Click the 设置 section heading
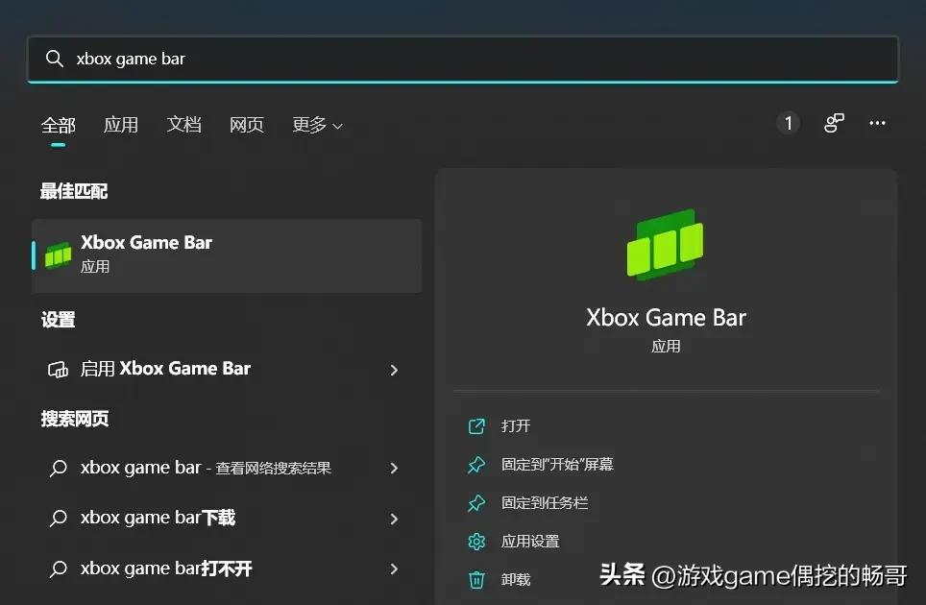Viewport: 926px width, 605px height. 58,320
